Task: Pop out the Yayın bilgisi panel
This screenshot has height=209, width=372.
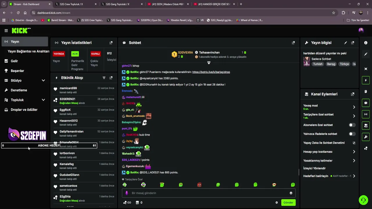Action: click(x=353, y=43)
